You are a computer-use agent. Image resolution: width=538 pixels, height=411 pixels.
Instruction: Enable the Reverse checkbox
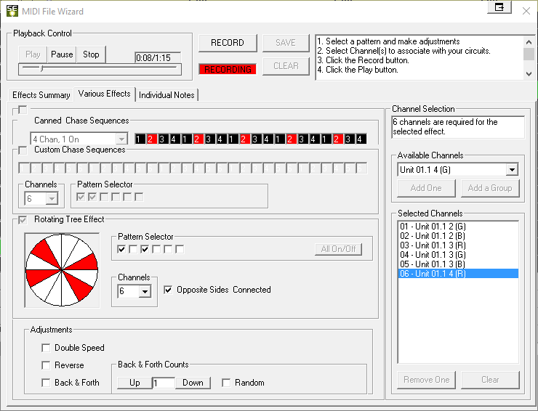click(x=46, y=365)
